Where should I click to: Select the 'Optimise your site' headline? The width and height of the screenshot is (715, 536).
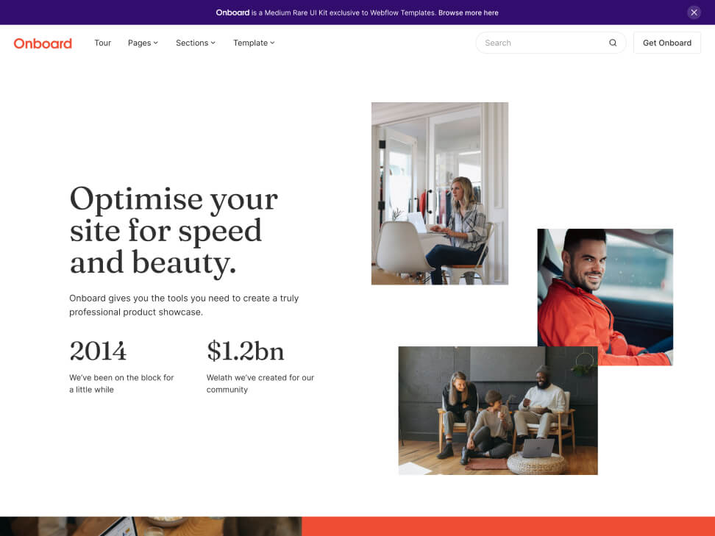pyautogui.click(x=174, y=230)
